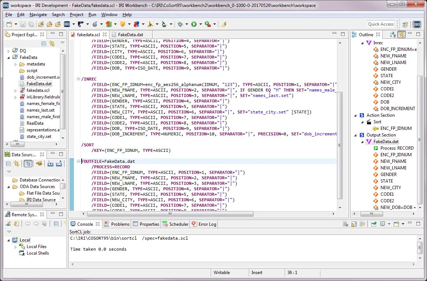Collapse all in Project Explorer
The image size is (427, 281).
(x=44, y=44)
